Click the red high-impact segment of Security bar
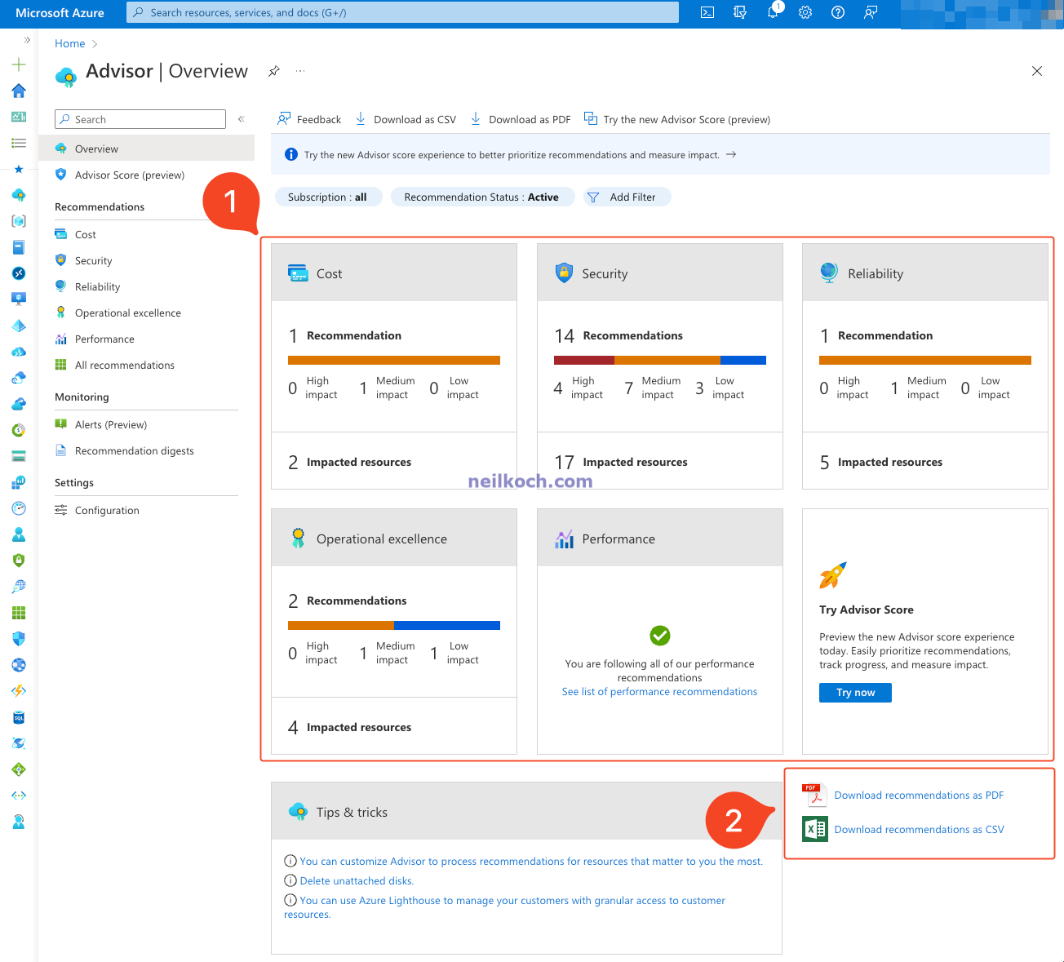Image resolution: width=1064 pixels, height=962 pixels. (584, 360)
